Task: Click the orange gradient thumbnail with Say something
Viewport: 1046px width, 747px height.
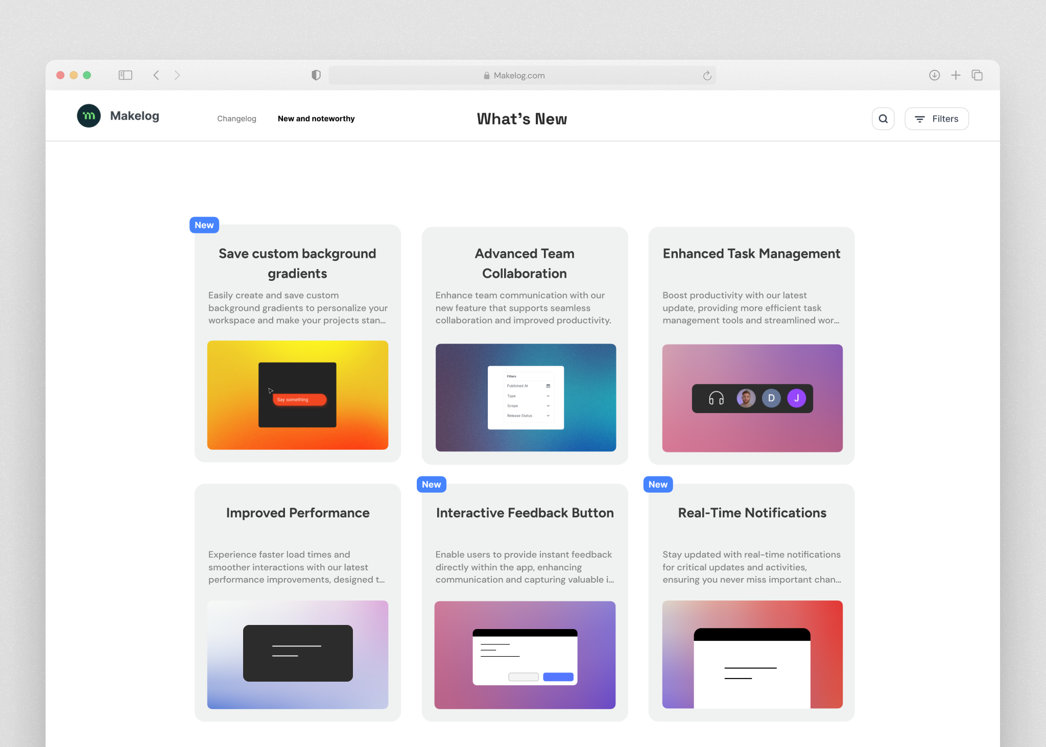Action: tap(297, 395)
